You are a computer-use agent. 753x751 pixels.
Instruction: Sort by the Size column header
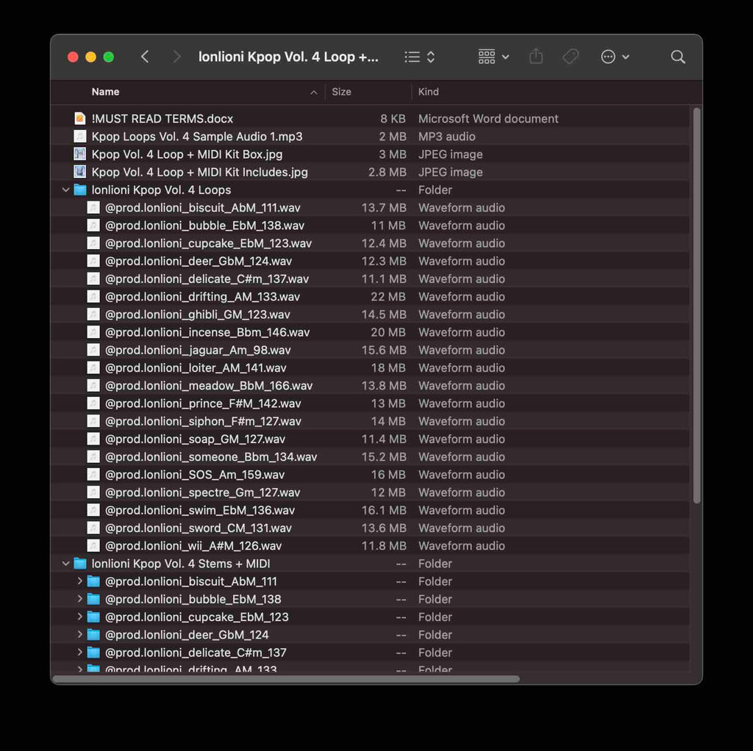(341, 92)
